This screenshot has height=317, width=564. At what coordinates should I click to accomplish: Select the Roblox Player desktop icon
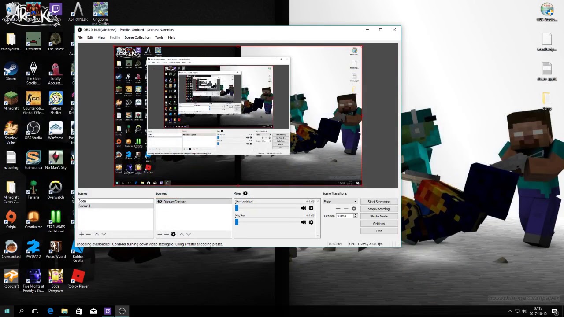click(78, 280)
